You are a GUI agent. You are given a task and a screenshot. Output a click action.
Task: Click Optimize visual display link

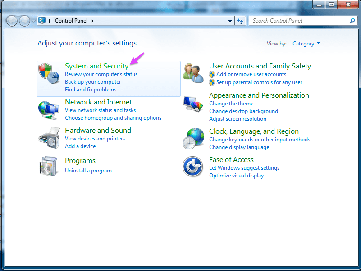236,175
